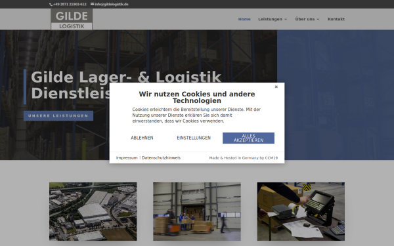Click the Gilde Logistik logo

[x=72, y=19]
